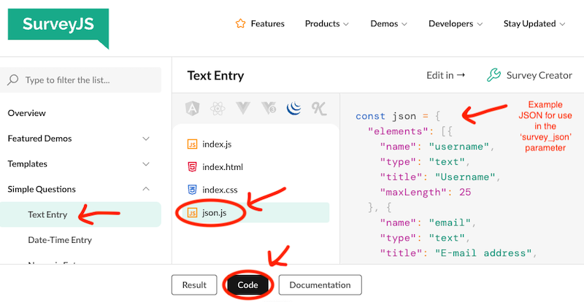This screenshot has width=584, height=302.
Task: Click the "maxLength": 25 code line
Action: coord(426,192)
